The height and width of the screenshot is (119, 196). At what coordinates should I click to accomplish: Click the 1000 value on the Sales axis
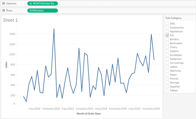[x=12, y=54]
